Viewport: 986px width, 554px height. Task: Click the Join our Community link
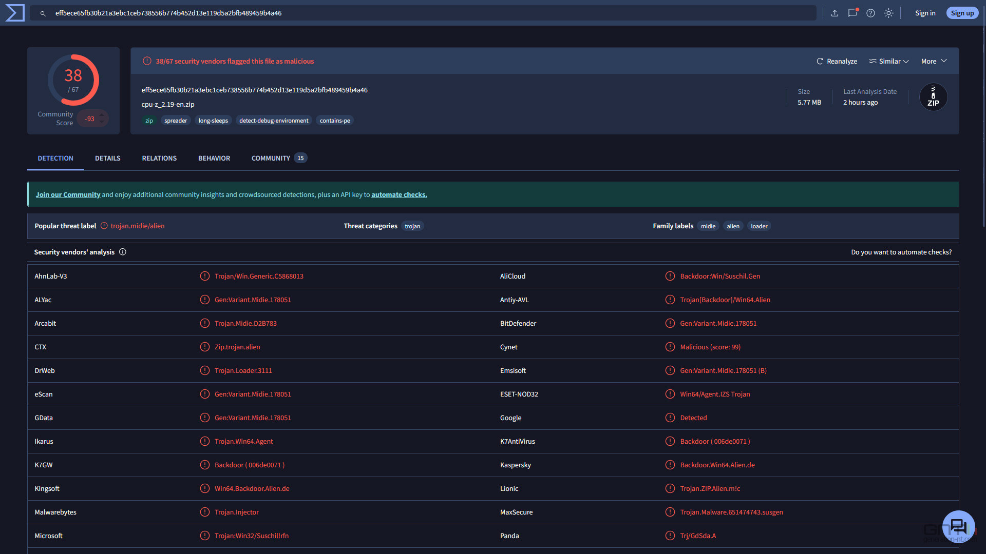[x=68, y=195]
